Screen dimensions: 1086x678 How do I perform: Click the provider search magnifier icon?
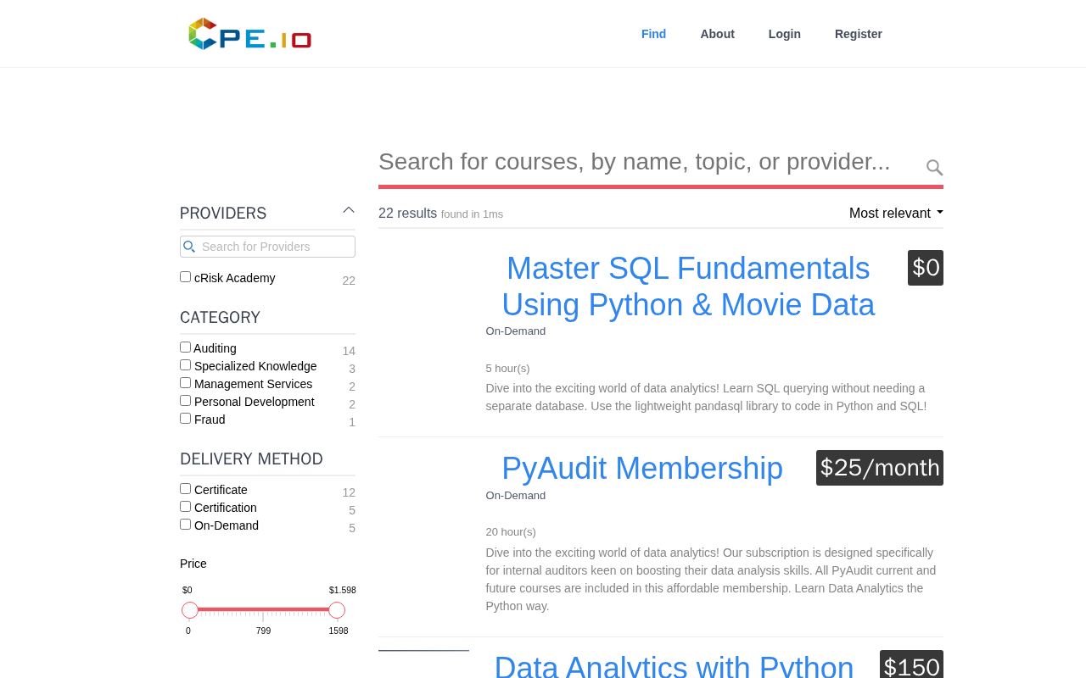coord(189,247)
